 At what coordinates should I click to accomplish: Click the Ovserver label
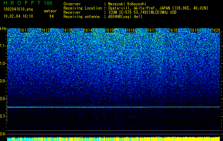72,4
